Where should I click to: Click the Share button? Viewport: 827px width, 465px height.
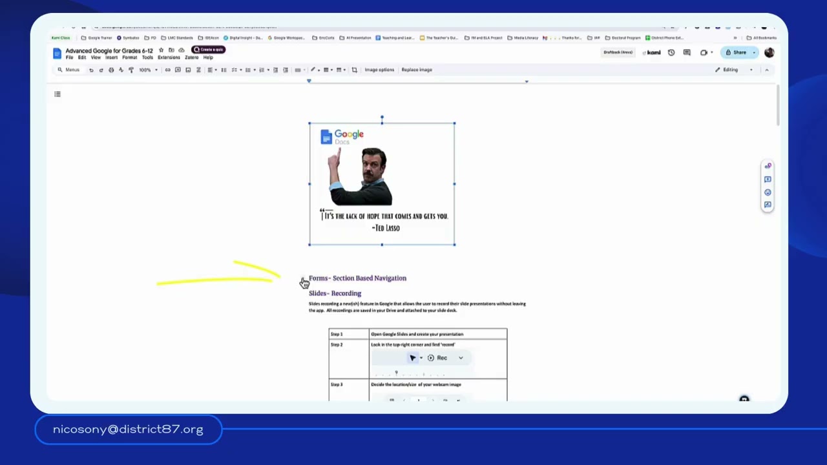736,52
